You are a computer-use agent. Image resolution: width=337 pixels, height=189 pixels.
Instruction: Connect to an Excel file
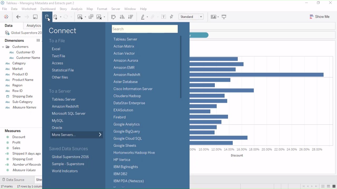point(56,49)
